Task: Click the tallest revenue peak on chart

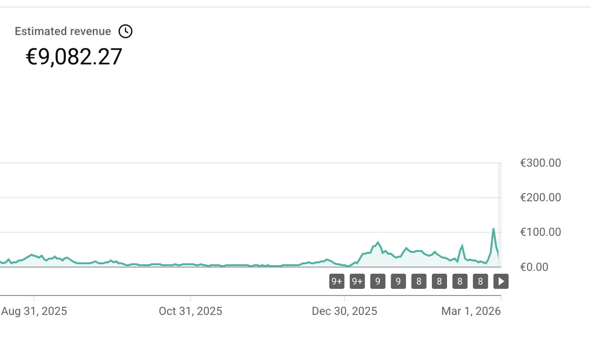Action: (x=493, y=229)
